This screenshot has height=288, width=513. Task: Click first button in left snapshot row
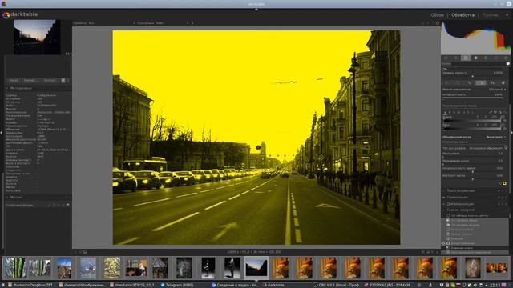[x=14, y=80]
